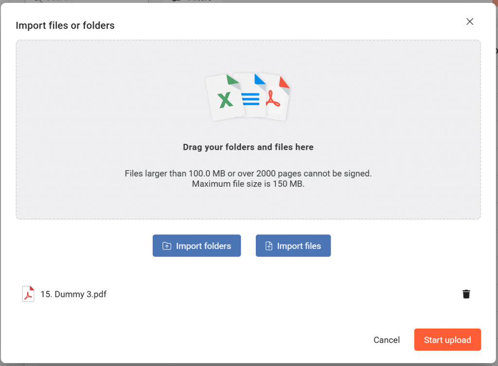Click the green Excel spreadsheet illustration icon

[x=224, y=98]
